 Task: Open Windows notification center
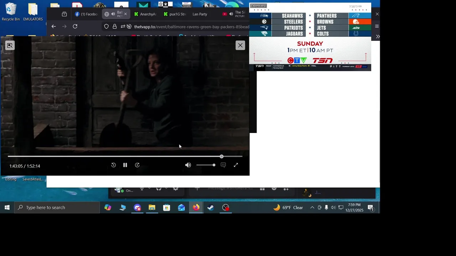point(371,208)
